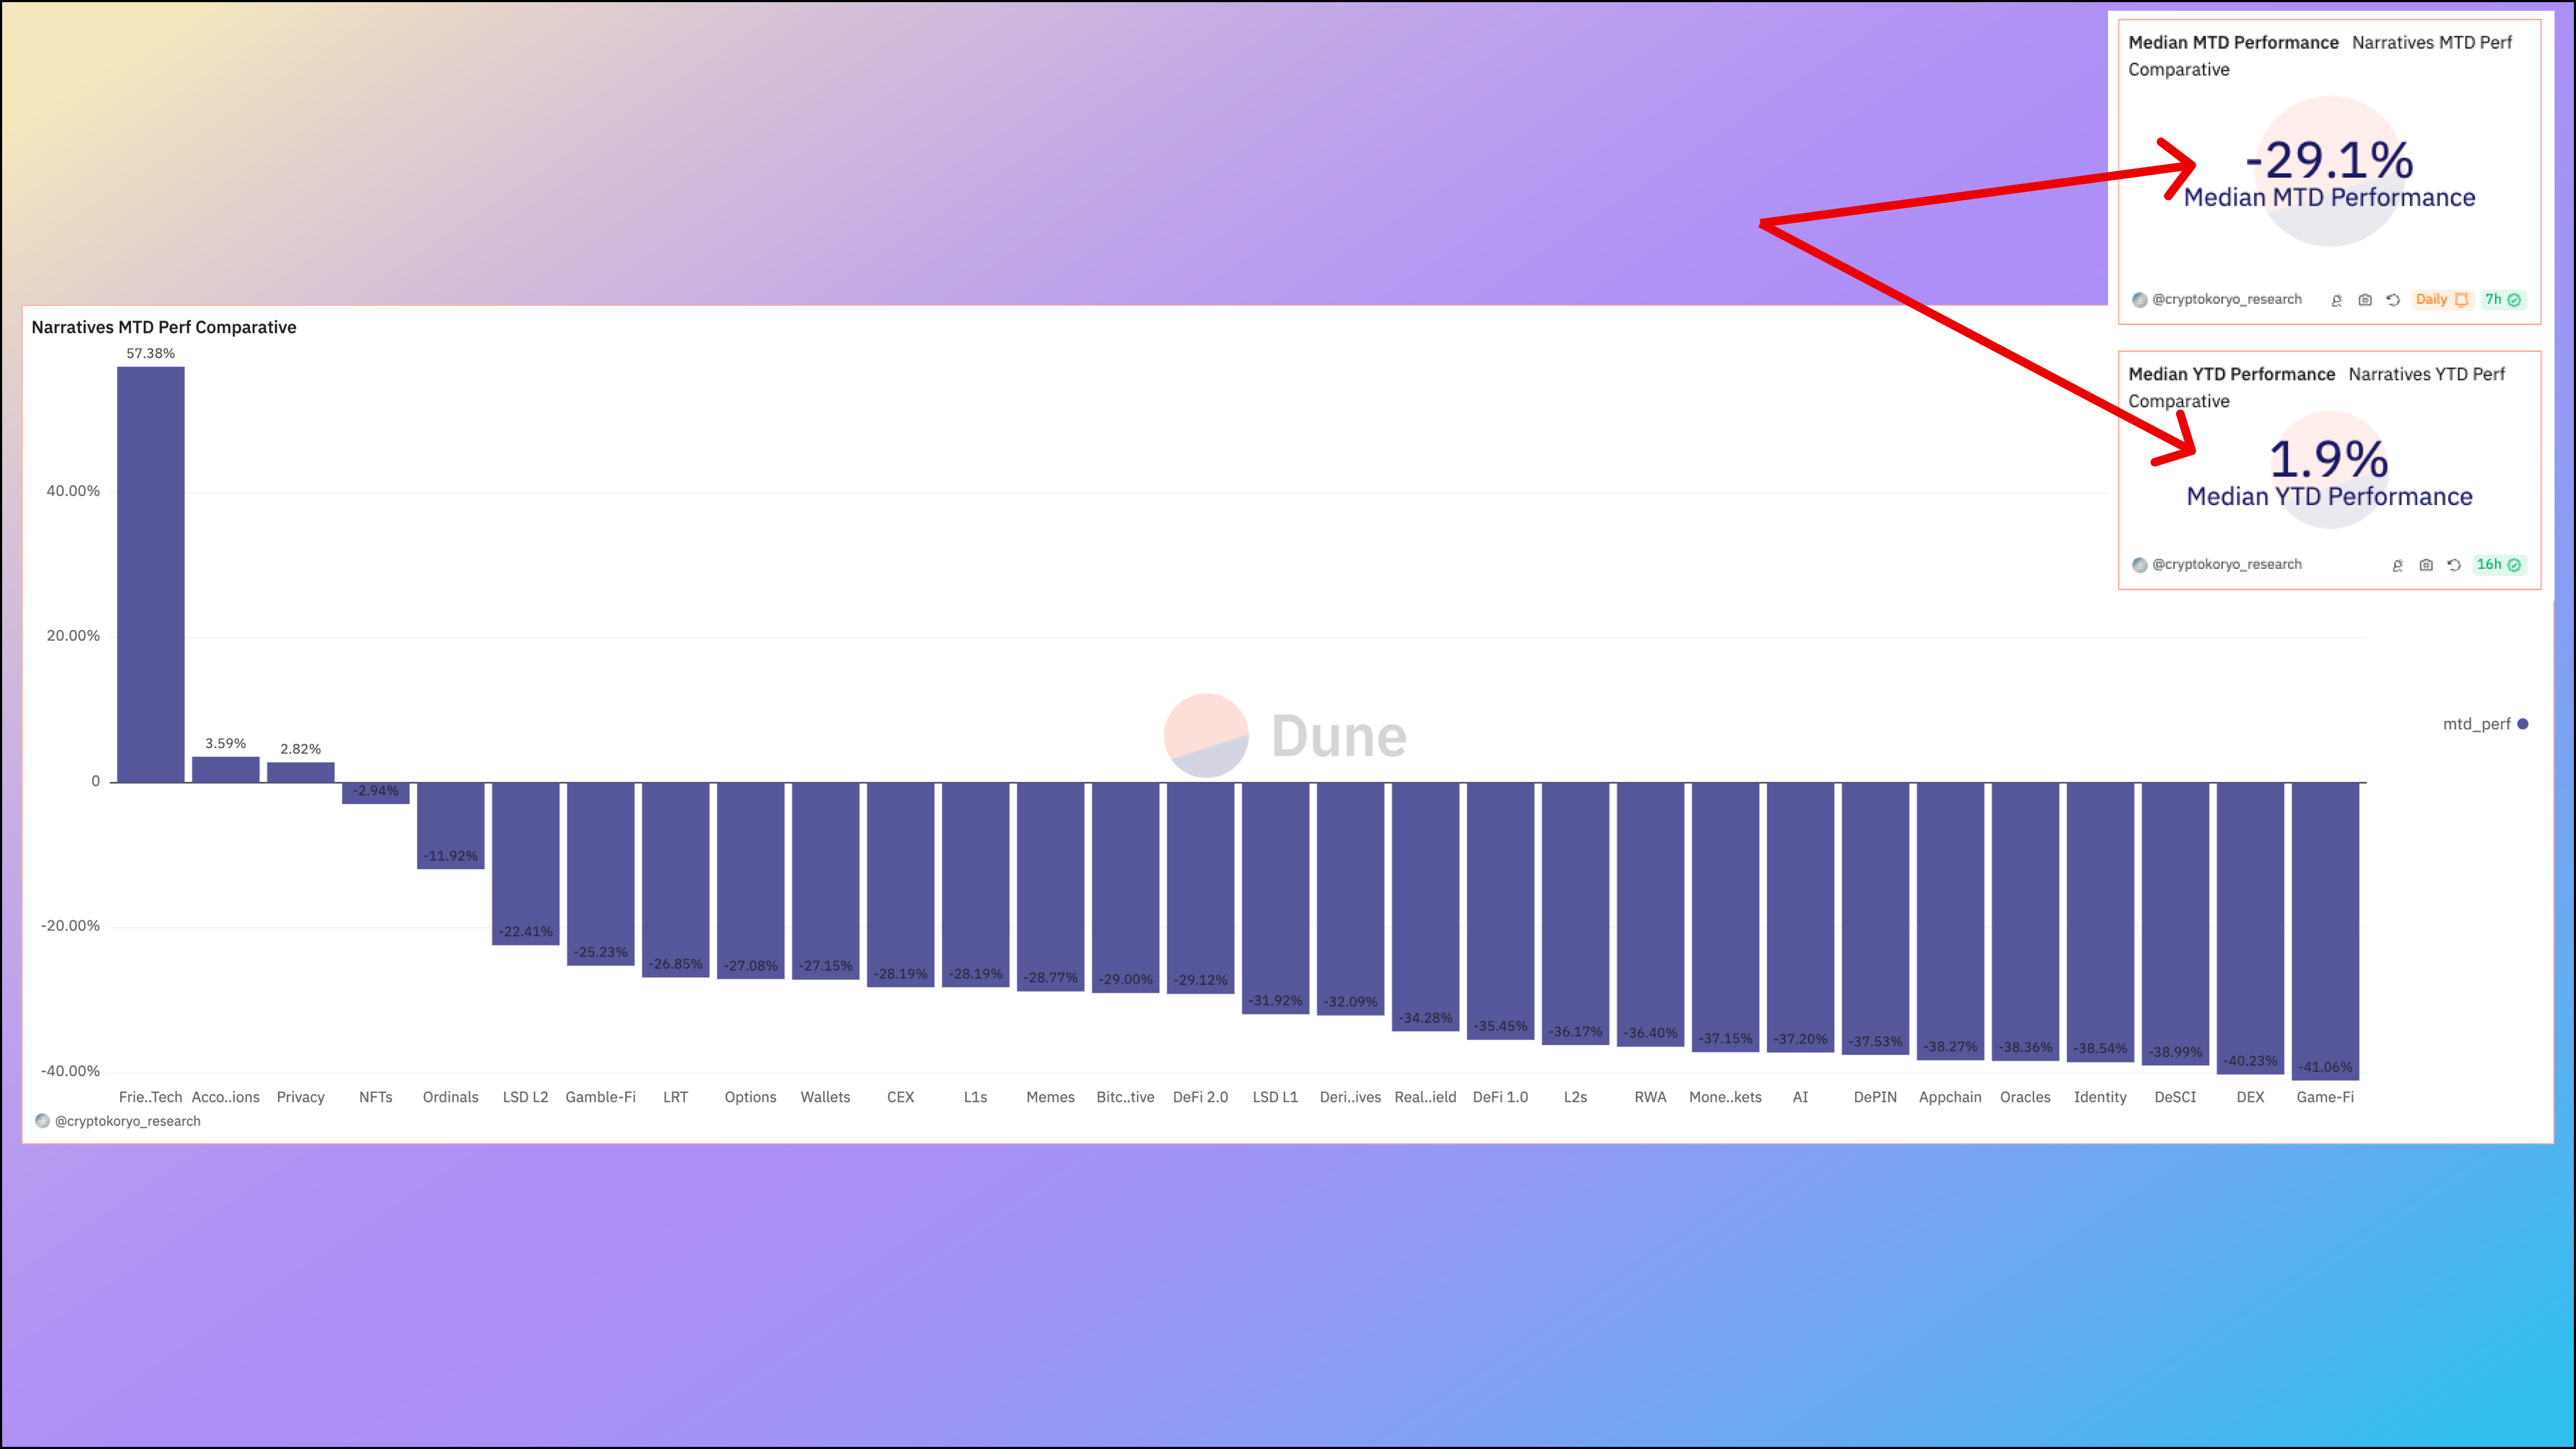Open the Median MTD Performance title link
This screenshot has width=2576, height=1449.
2233,43
